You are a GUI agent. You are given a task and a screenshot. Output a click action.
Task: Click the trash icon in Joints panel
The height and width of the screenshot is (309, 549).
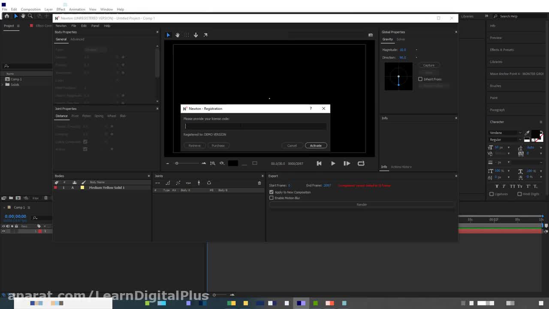(x=259, y=183)
